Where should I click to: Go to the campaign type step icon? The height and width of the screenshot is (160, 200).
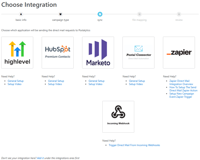(x=60, y=14)
